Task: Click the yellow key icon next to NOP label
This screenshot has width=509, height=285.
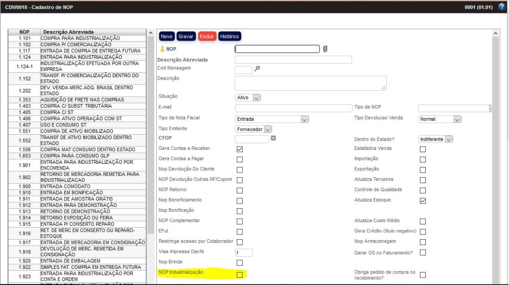Action: (162, 49)
